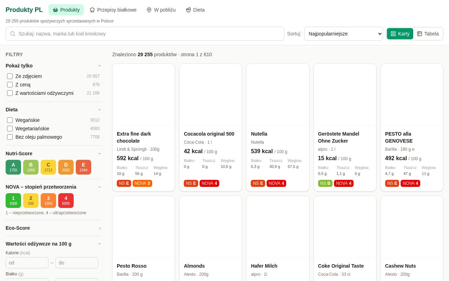Viewport: 449px width, 281px height.
Task: Click the product search input field
Action: [145, 34]
